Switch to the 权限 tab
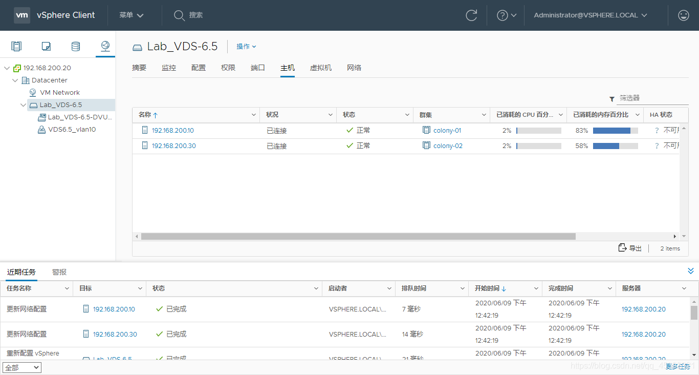 point(228,68)
